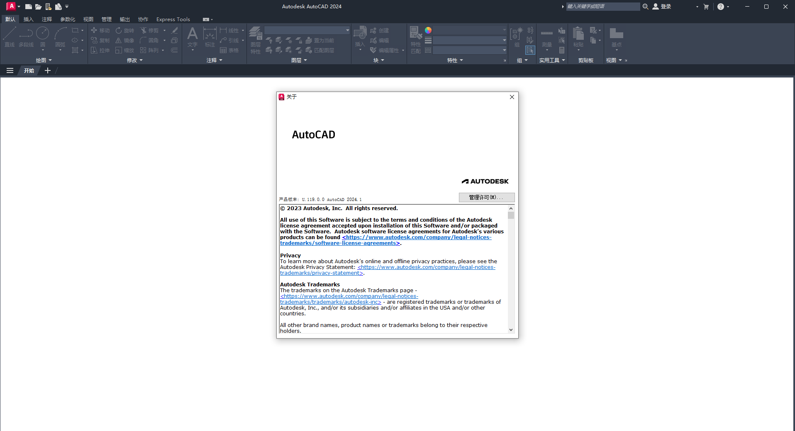Toggle the group selection on/off button
The width and height of the screenshot is (795, 431).
click(530, 50)
